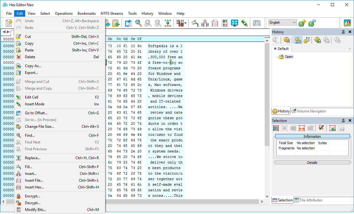Click the Select All grid icon in Selection panel
The image size is (354, 214).
[x=276, y=128]
